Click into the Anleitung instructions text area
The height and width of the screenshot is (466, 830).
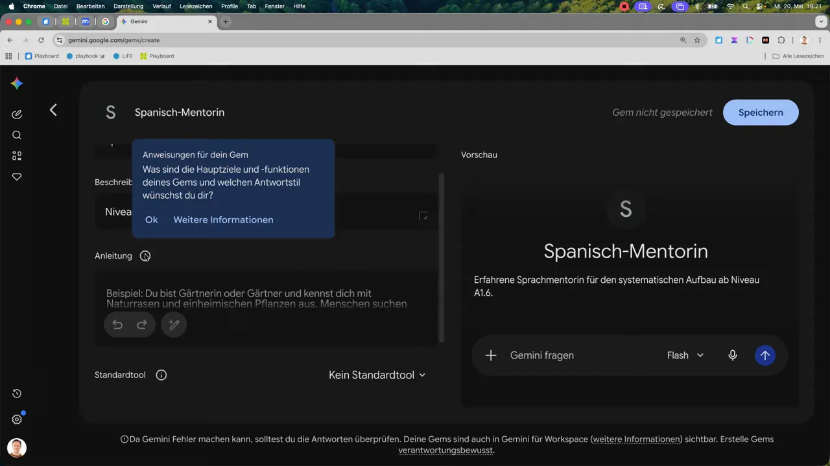[266, 307]
